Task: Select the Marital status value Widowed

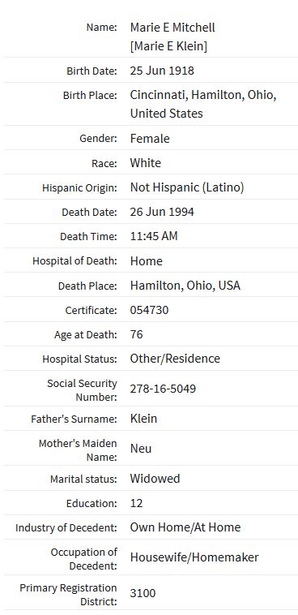Action: point(155,479)
